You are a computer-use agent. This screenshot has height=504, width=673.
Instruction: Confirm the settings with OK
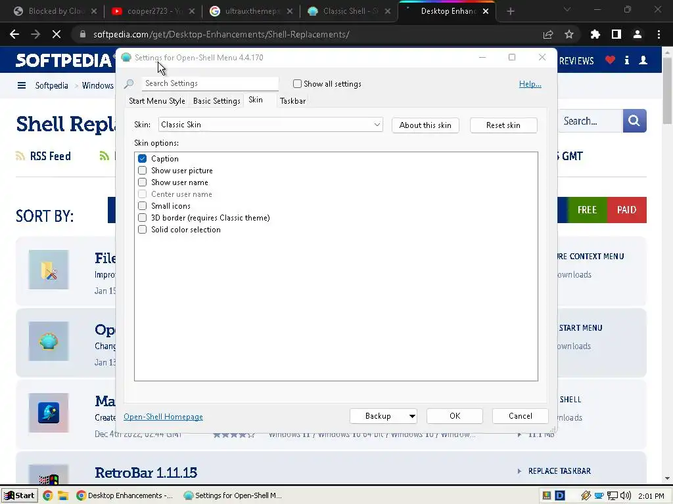click(x=455, y=416)
